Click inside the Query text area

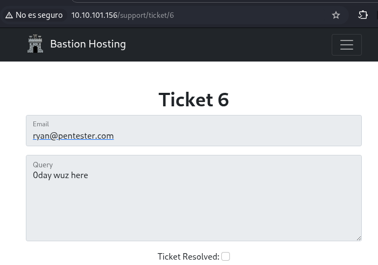[194, 198]
